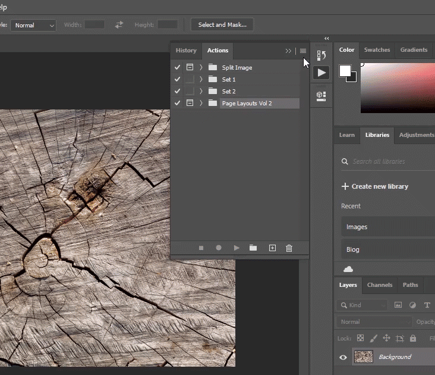
Task: Click the Begin recording circle icon
Action: pyautogui.click(x=219, y=248)
